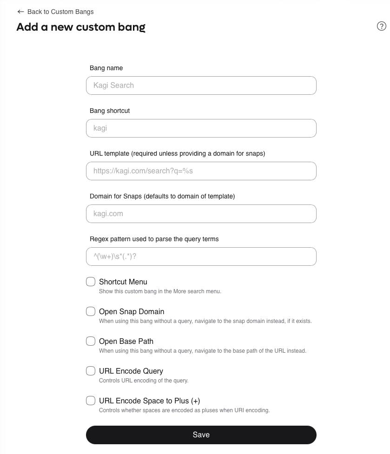Check the Open Base Path option
This screenshot has width=390, height=454.
click(x=91, y=341)
